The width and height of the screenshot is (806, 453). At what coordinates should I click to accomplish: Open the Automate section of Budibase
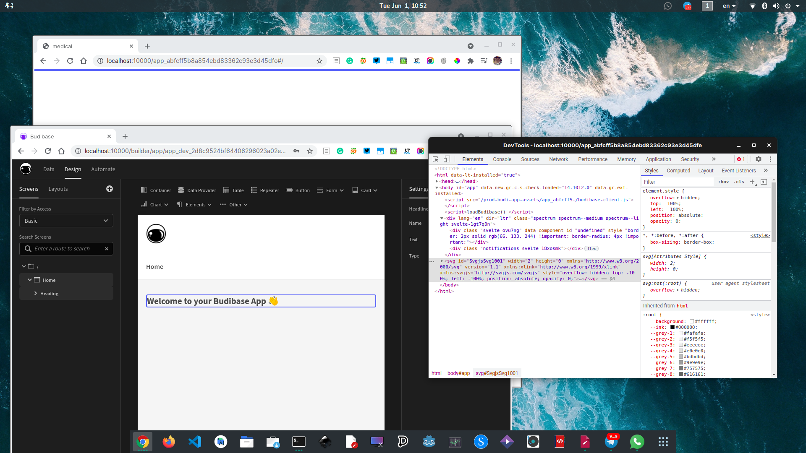(x=103, y=169)
